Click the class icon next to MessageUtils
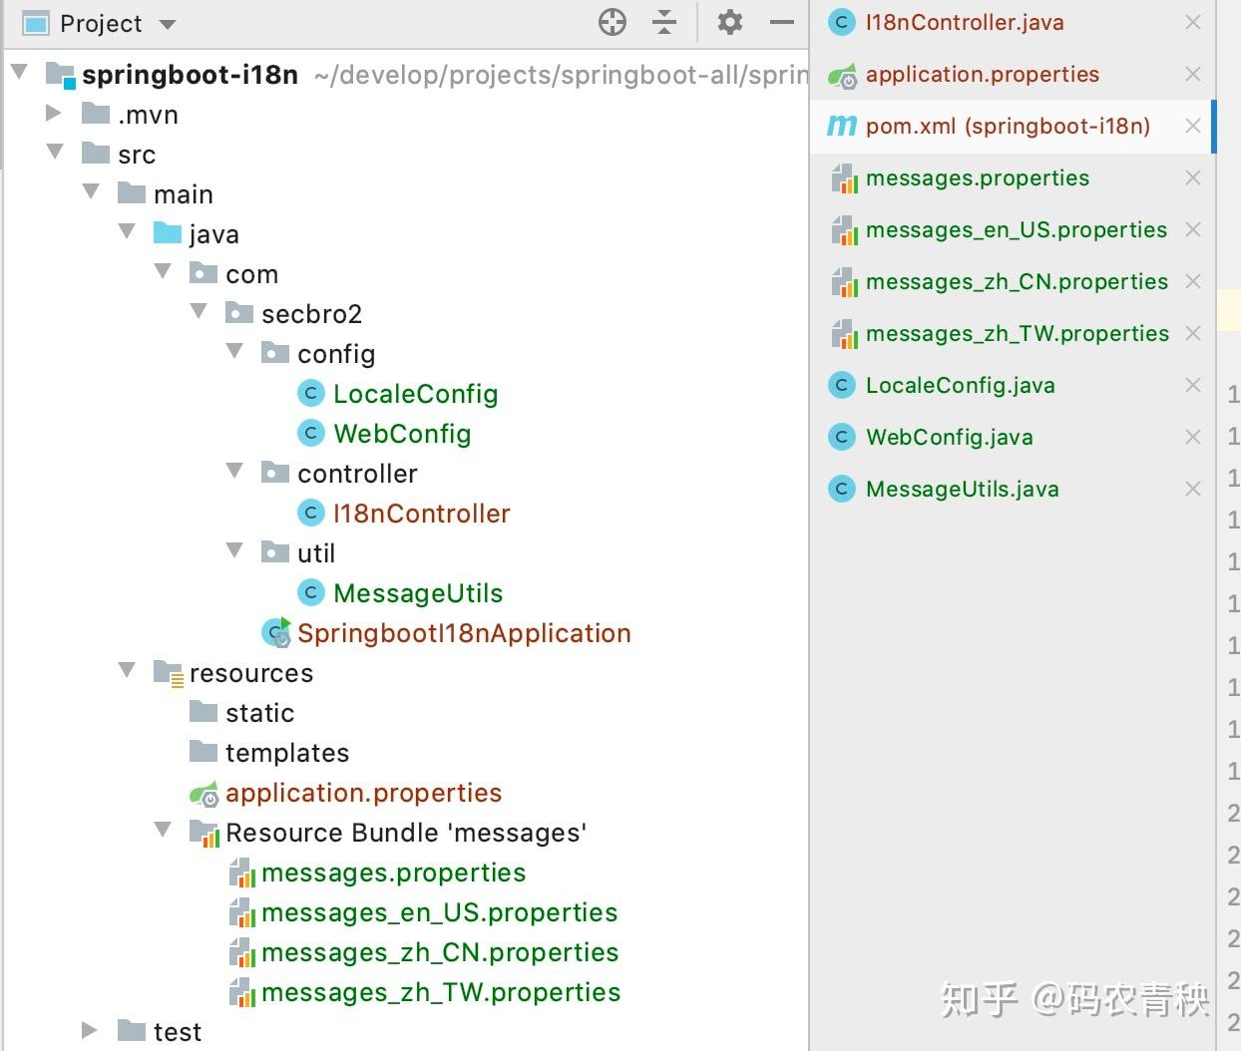 (x=311, y=592)
